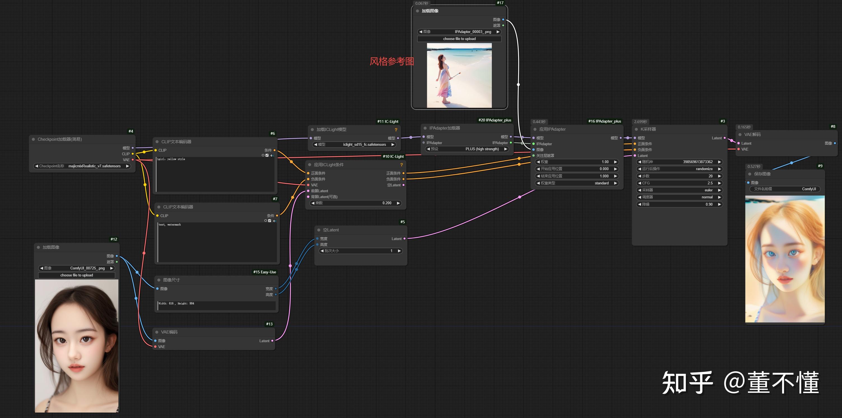
Task: Open the Checkpoint名称 majicmixRealistic model dropdown
Action: tap(82, 166)
